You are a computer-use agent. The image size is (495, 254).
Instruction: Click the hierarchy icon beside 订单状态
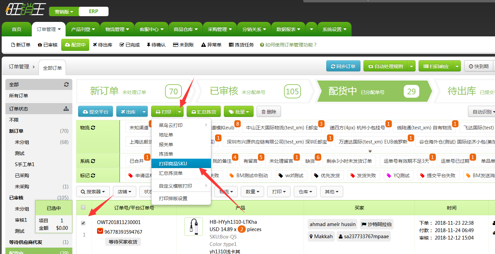(x=66, y=109)
